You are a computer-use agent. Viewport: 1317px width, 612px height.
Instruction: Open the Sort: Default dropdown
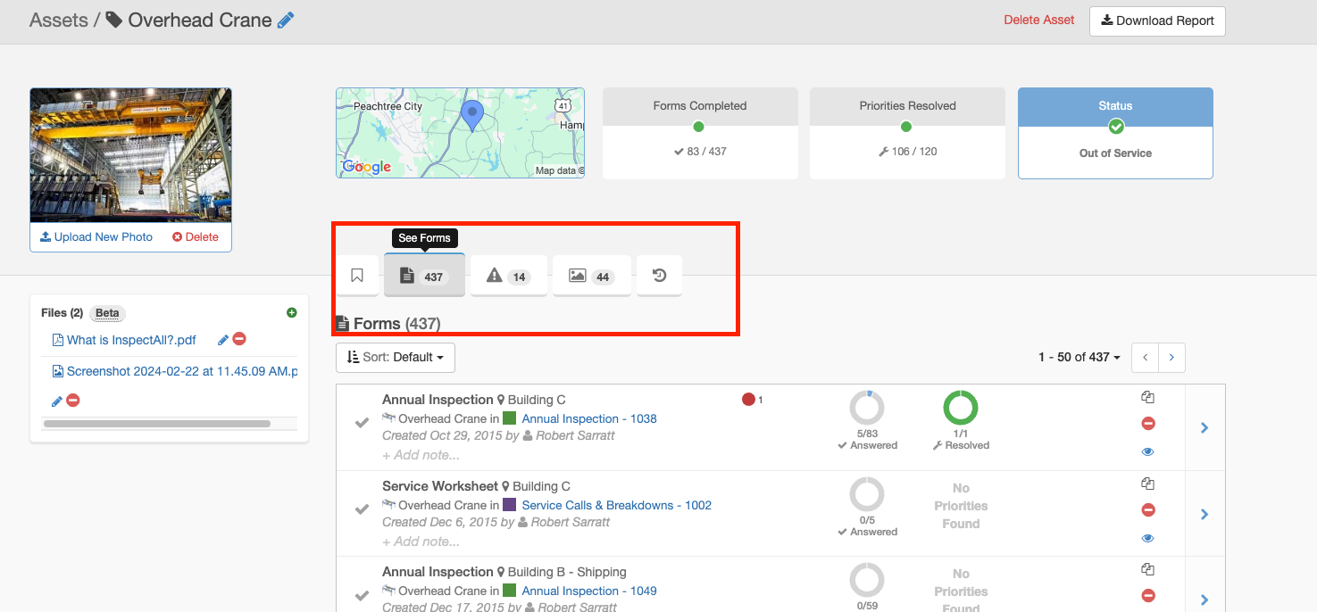click(396, 357)
